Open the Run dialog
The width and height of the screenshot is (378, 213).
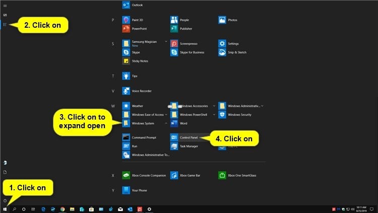click(x=130, y=146)
